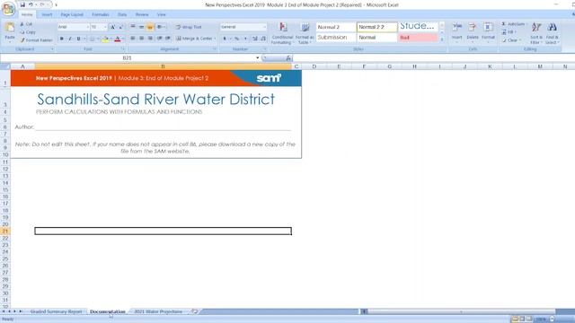Toggle highlighted bottom align button
The height and width of the screenshot is (323, 575).
150,27
